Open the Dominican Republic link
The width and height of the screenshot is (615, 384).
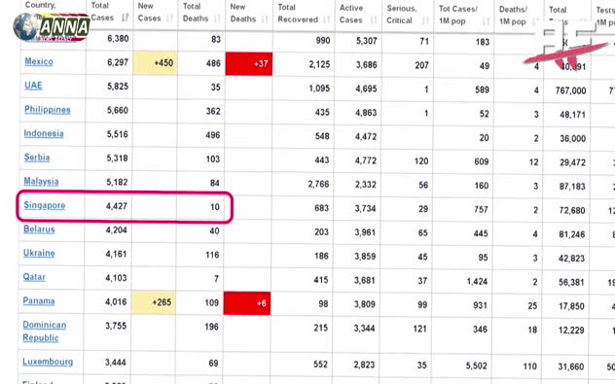45,332
